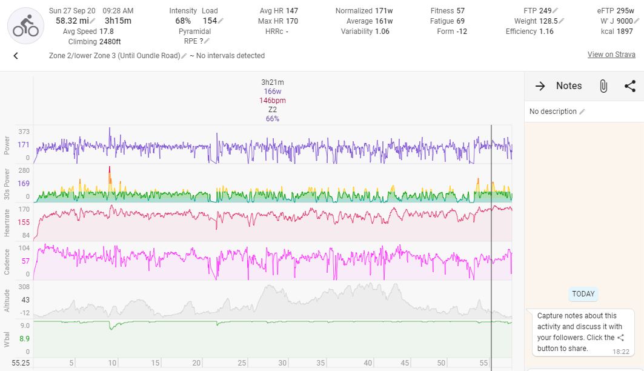Edit the description via its pencil icon

click(x=582, y=112)
